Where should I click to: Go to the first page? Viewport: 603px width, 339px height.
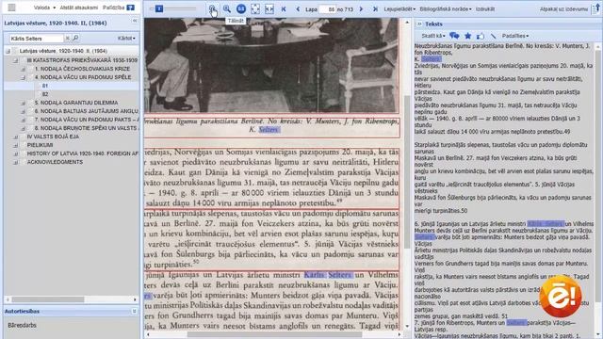[x=284, y=8]
